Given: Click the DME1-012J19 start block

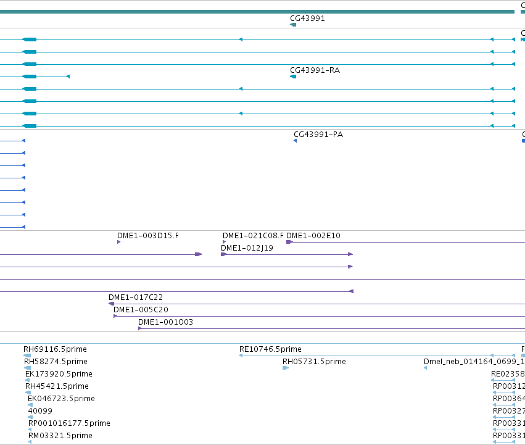Looking at the screenshot, I should (224, 254).
